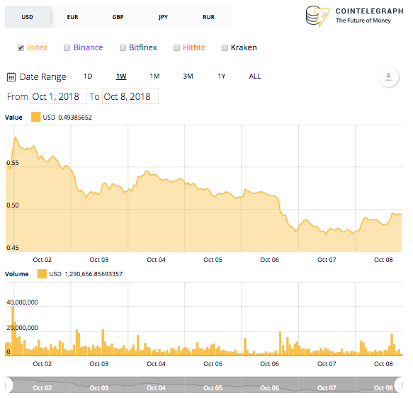Screen dimensions: 413x398
Task: Click the Date Range calendar icon
Action: pyautogui.click(x=11, y=77)
